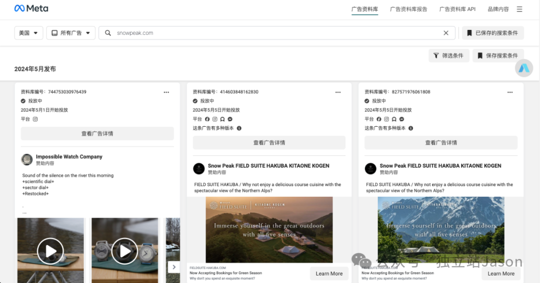Click Learn More on sunset tents ad
Screen dimensions: 540x283
329,274
